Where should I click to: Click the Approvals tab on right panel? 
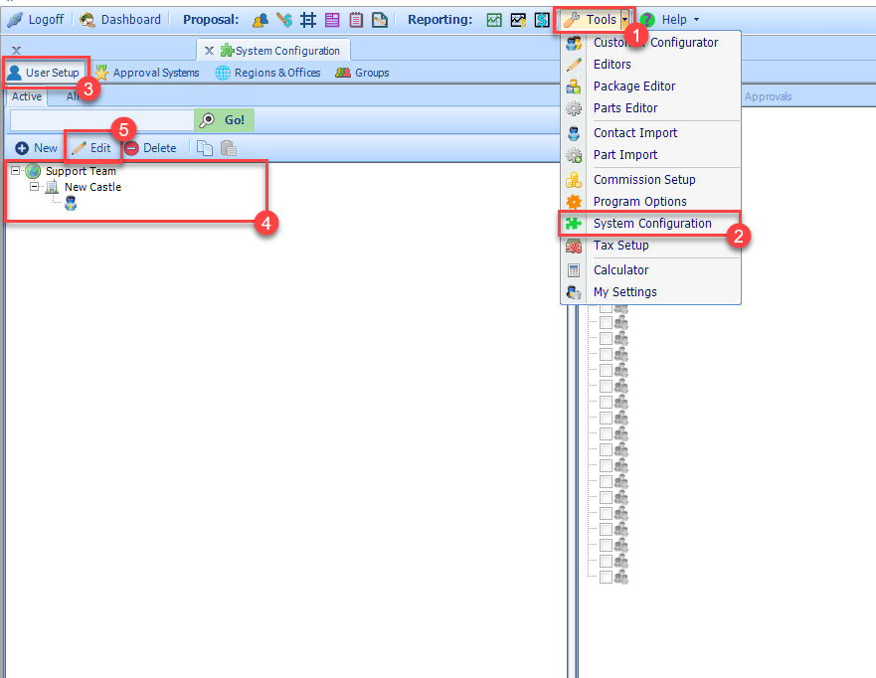tap(768, 96)
